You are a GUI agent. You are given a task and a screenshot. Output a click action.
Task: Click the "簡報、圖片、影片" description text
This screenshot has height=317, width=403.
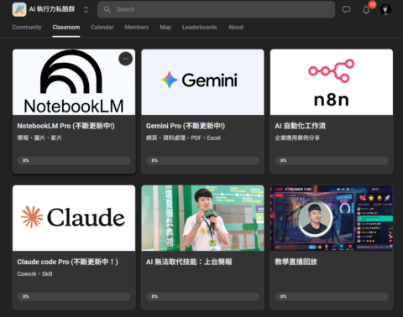pos(39,138)
